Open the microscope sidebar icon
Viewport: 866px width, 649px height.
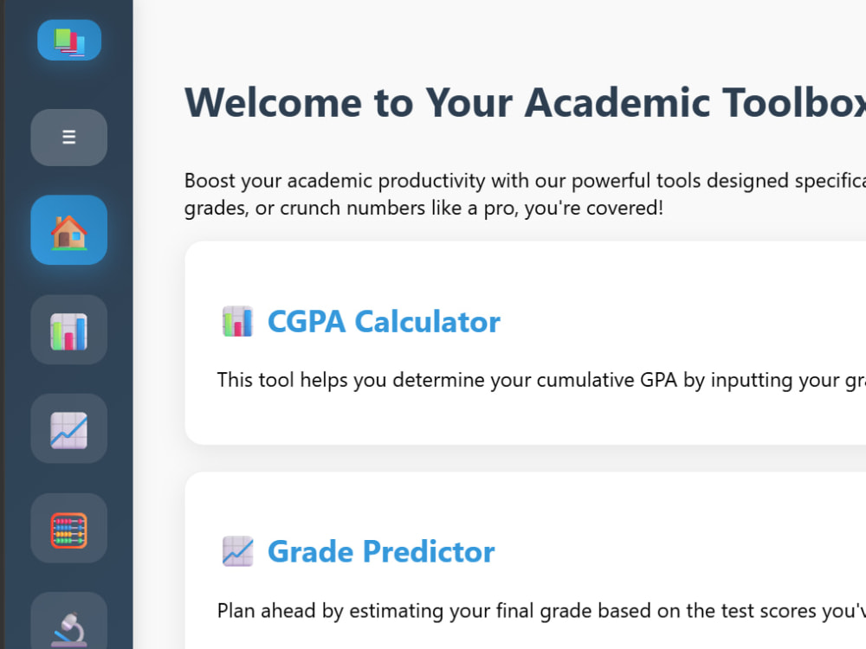pos(69,624)
